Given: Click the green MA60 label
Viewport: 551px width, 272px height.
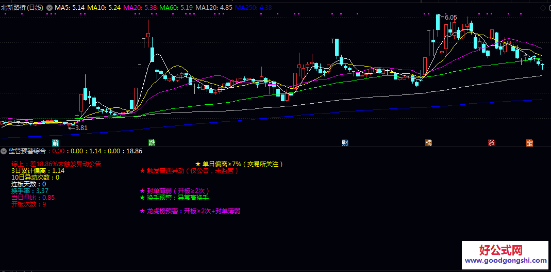Looking at the screenshot, I should [177, 8].
